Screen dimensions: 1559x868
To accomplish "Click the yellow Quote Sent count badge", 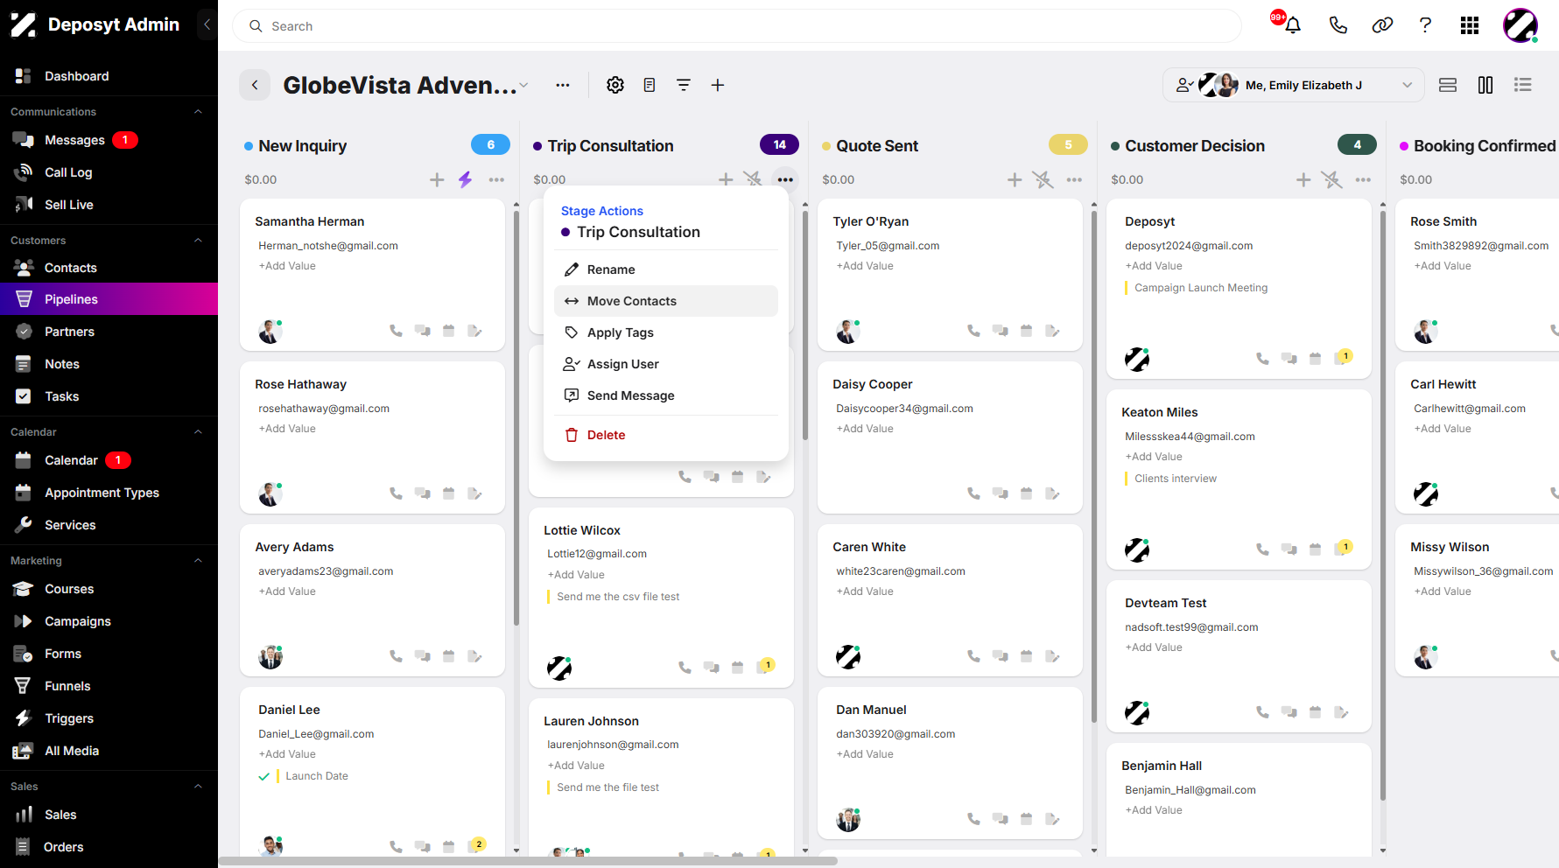I will (1068, 144).
